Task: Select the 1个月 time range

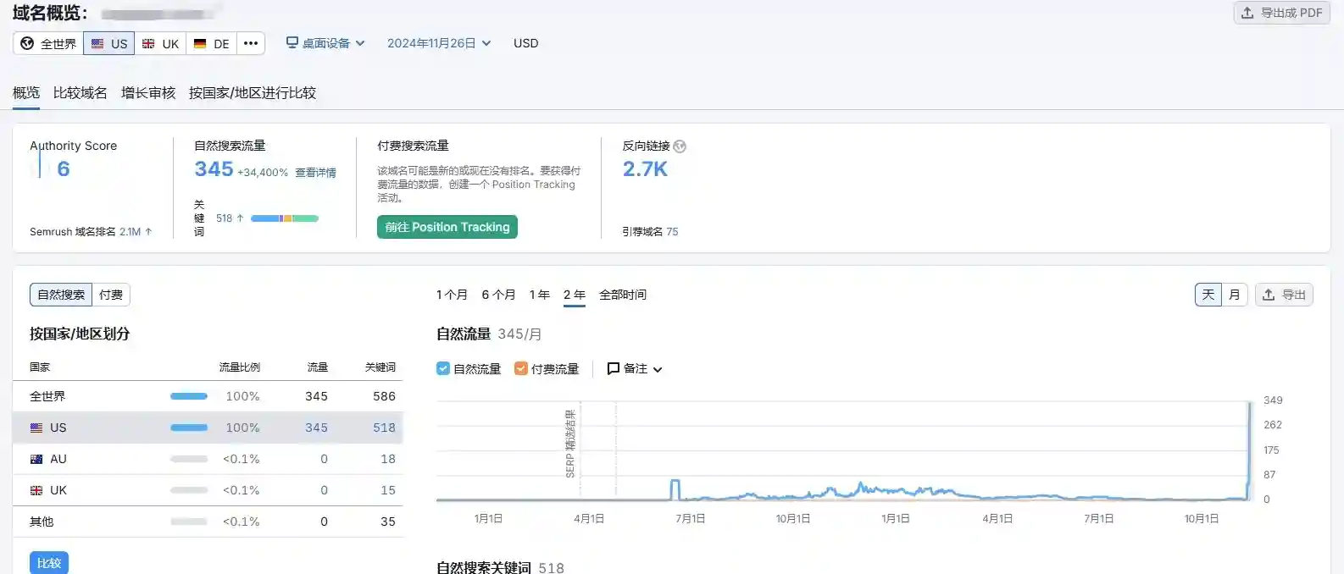Action: (452, 295)
